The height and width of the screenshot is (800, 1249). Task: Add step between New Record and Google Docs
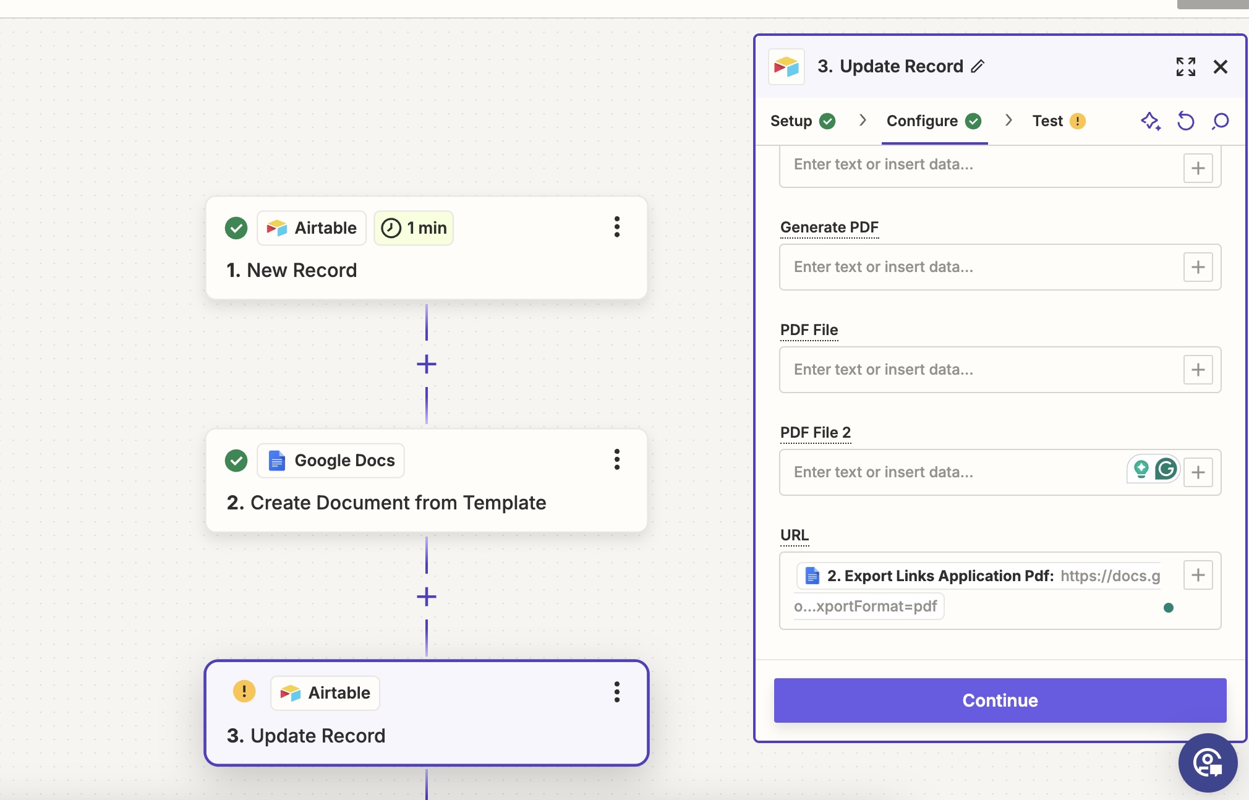[x=427, y=364]
